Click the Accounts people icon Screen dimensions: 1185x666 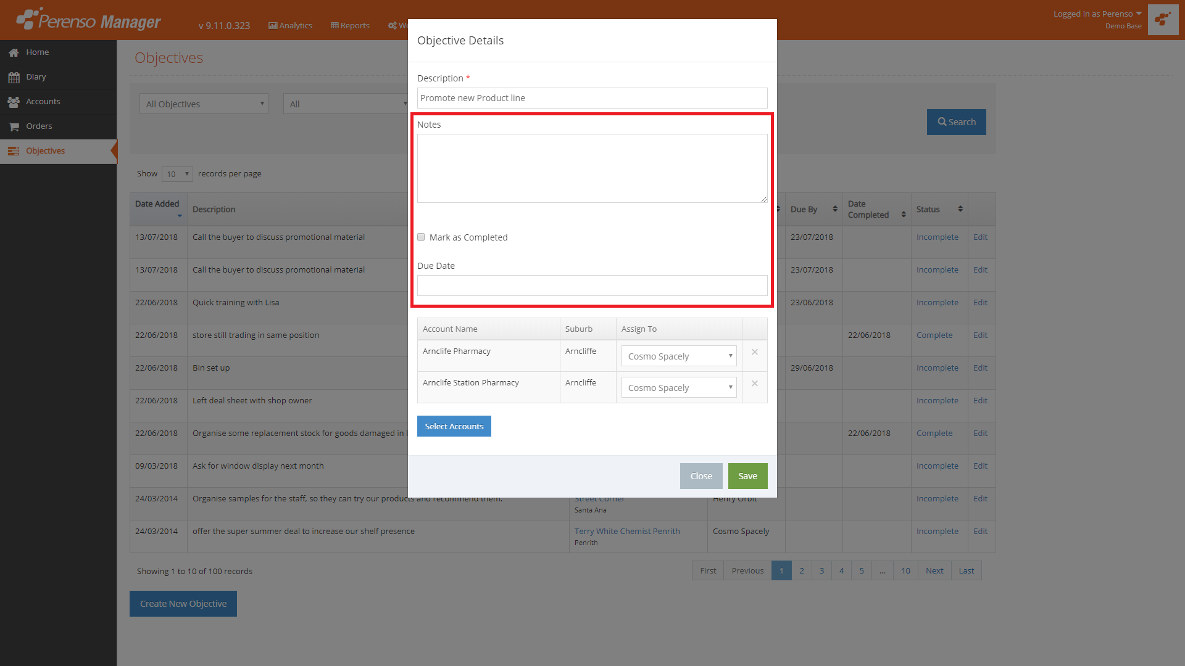click(x=14, y=102)
